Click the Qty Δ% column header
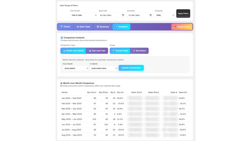Viewport: 251px width, 141px height. point(120,92)
